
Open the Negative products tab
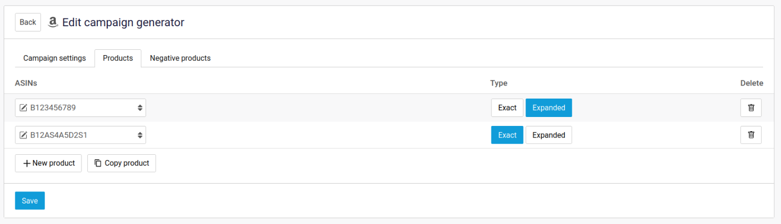180,58
